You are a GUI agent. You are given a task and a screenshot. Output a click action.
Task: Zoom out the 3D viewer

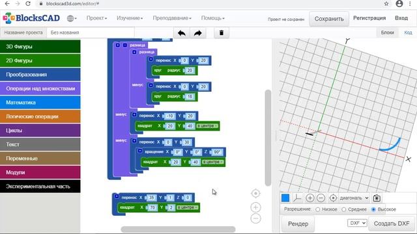click(x=321, y=198)
